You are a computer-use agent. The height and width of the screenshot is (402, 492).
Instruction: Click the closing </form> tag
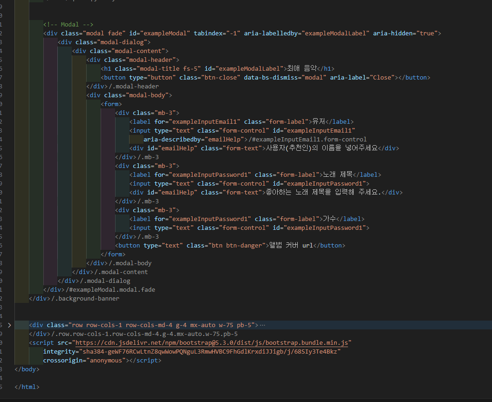tap(113, 255)
